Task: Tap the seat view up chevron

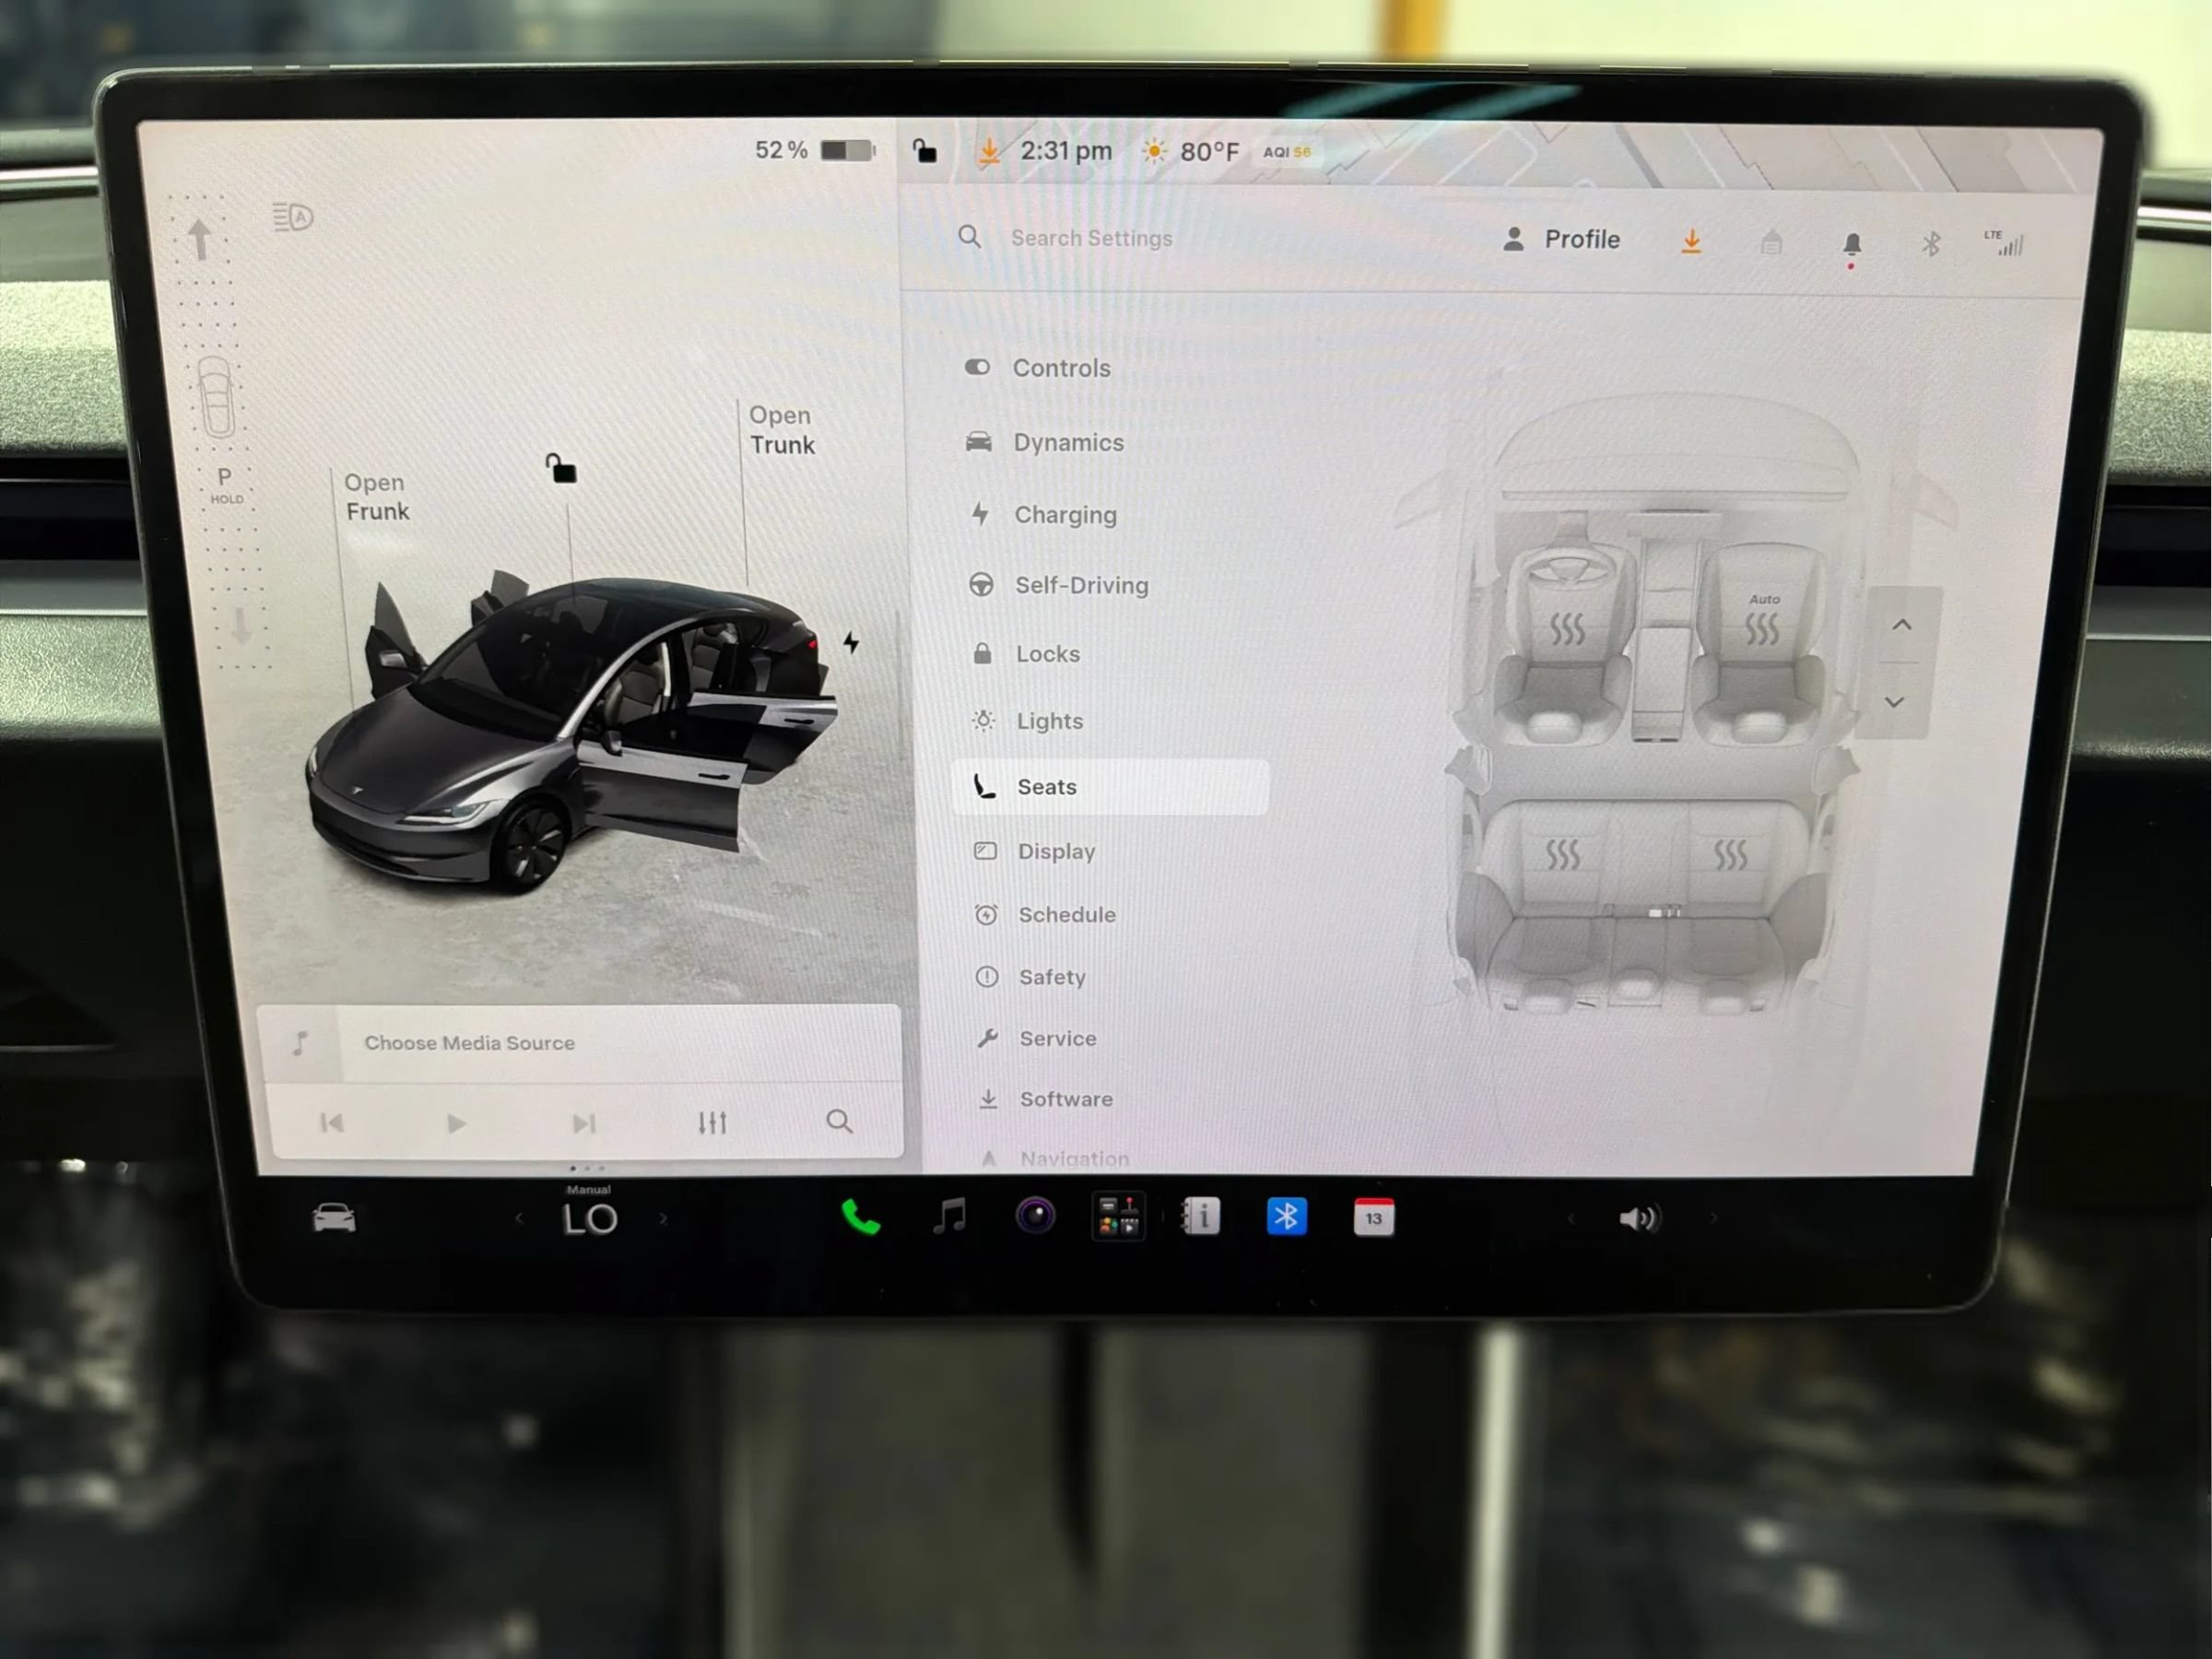Action: pyautogui.click(x=1902, y=625)
